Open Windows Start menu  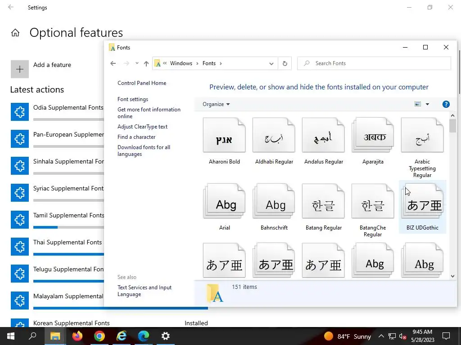point(11,336)
